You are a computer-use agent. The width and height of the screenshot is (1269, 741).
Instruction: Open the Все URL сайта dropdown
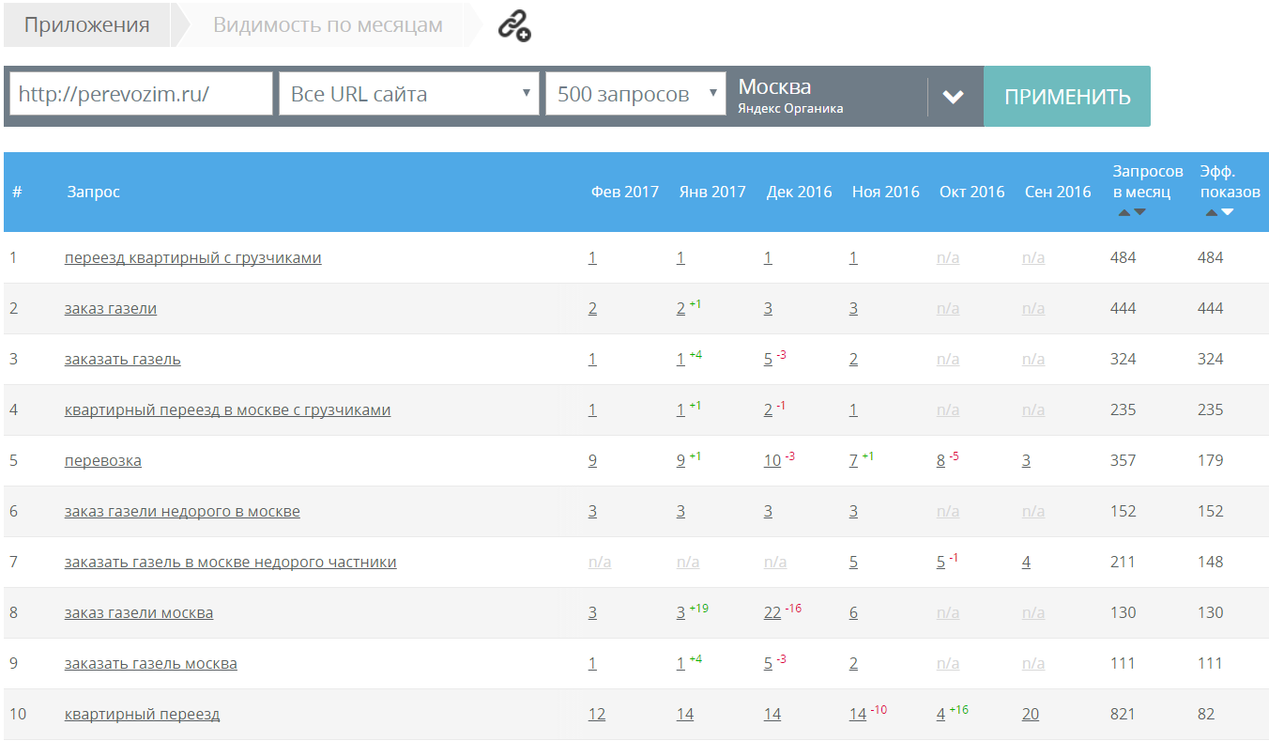pyautogui.click(x=409, y=94)
